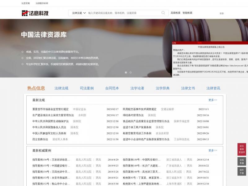The height and width of the screenshot is (186, 248).
Task: Switch to the 司法案例 tab
Action: point(86,88)
